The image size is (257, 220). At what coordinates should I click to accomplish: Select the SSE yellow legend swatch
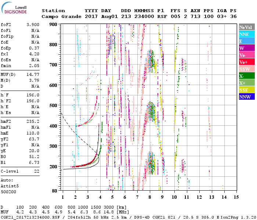pyautogui.click(x=247, y=90)
